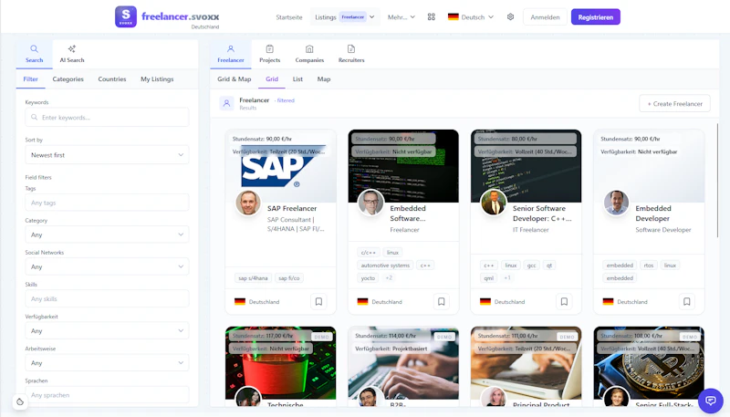Click the SAP logo cover image
The width and height of the screenshot is (730, 417).
point(280,166)
